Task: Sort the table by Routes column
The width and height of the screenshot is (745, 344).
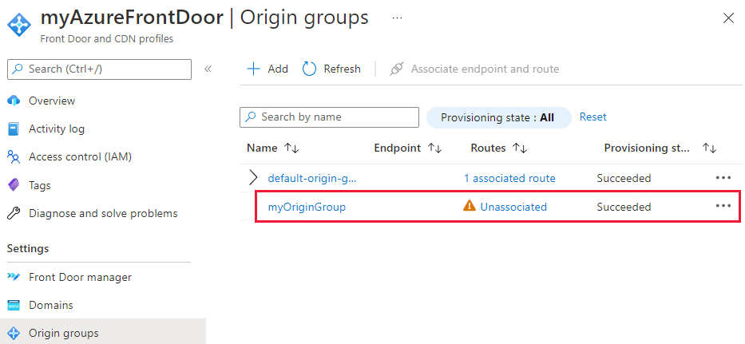Action: click(x=520, y=148)
